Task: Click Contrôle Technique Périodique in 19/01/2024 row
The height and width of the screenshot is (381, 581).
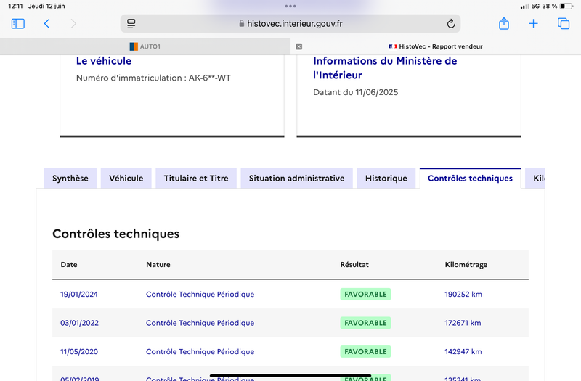Action: tap(200, 295)
